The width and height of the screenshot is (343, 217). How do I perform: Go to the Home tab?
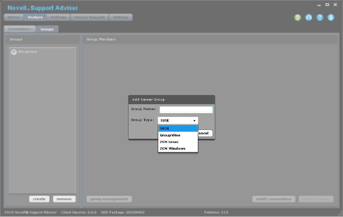(13, 17)
